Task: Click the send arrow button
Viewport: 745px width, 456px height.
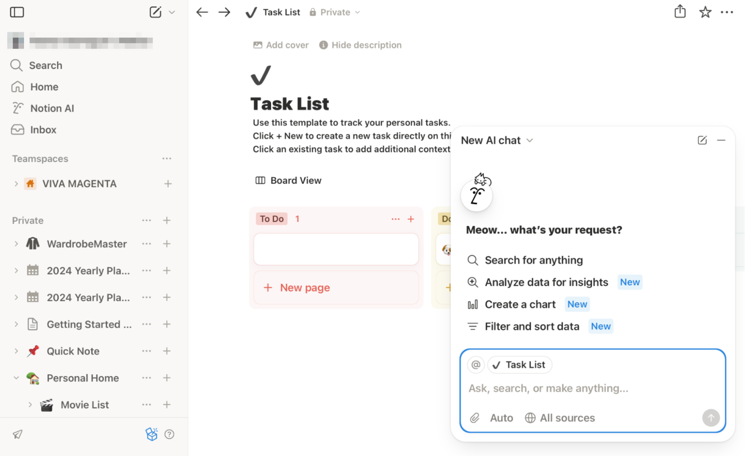Action: click(711, 418)
